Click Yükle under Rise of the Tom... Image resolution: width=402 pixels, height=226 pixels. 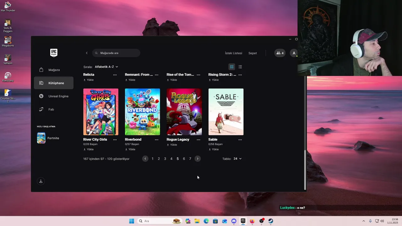[172, 80]
